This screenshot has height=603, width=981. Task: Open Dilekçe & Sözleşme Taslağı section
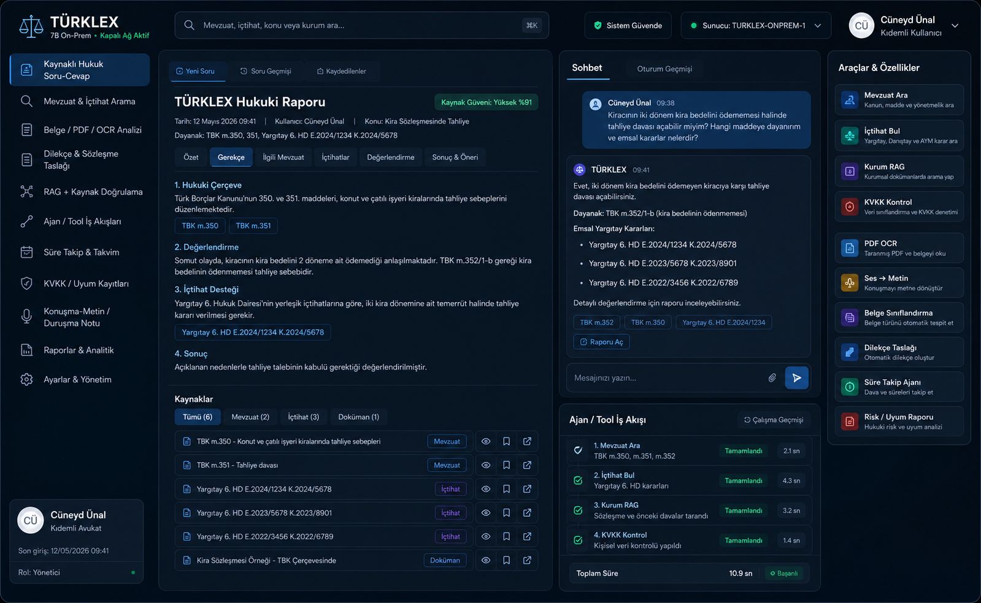pos(79,160)
